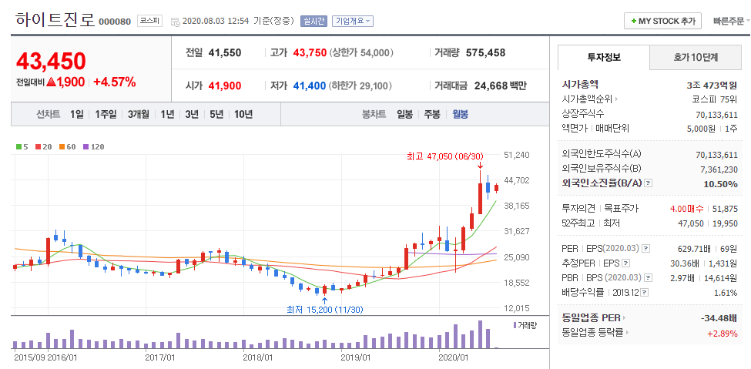Click the 최고 47,050 (06/30) chart marker
The image size is (751, 369).
tap(445, 156)
